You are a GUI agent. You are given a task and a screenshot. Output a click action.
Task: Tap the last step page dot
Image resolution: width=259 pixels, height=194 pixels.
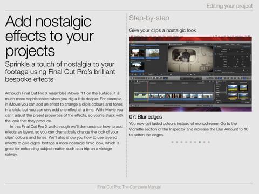(x=209, y=142)
